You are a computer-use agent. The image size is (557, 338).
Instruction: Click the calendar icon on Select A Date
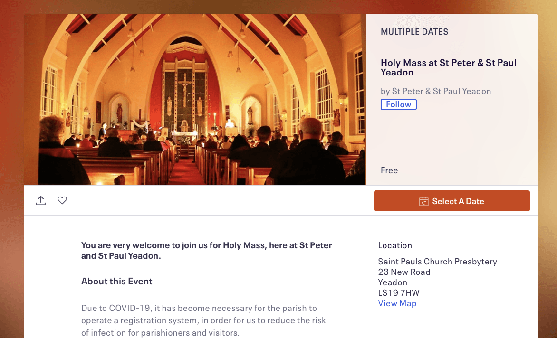point(424,201)
